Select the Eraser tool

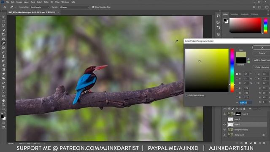[3, 65]
